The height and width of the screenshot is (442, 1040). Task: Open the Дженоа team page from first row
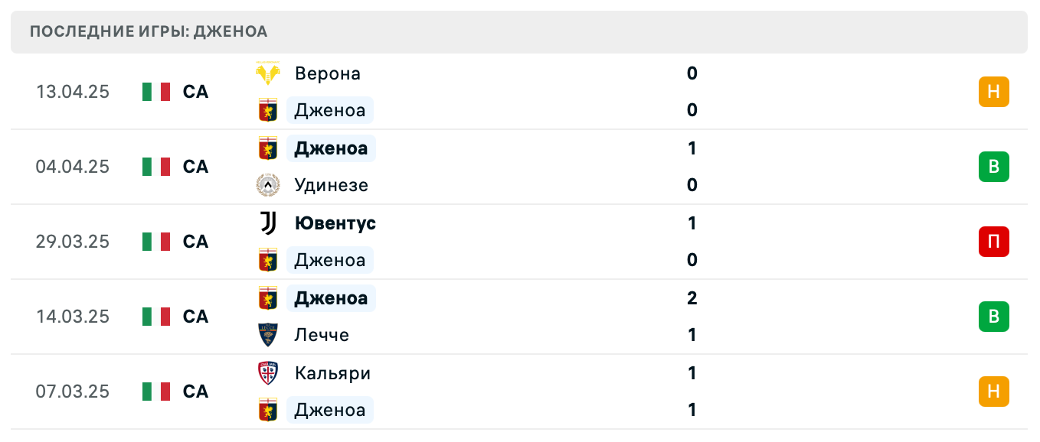[x=330, y=110]
